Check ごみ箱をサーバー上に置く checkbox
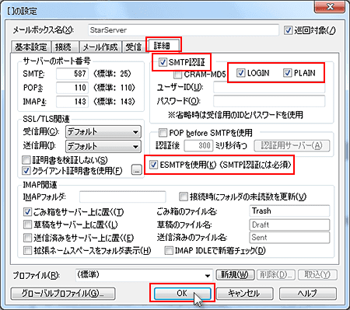350x310 pixels. coord(27,212)
